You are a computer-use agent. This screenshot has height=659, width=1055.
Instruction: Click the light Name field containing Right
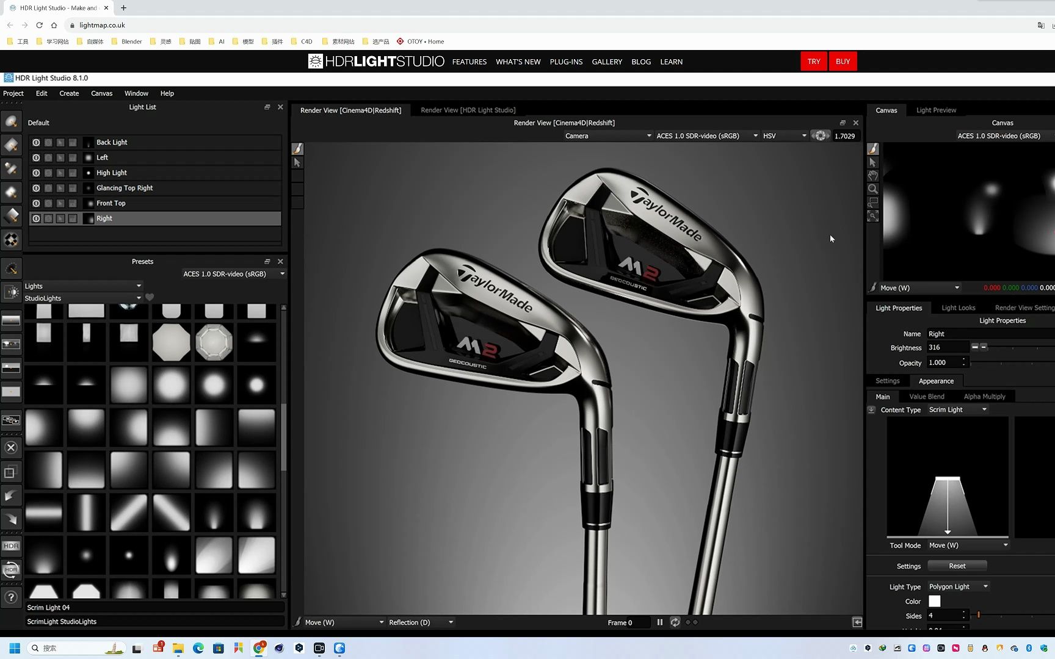pos(990,334)
